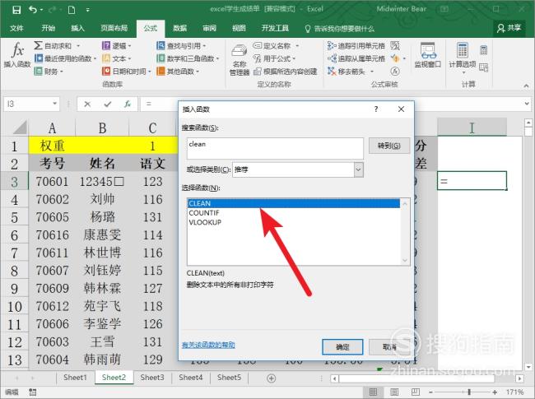Expand the category dropdown showing 推荐
Screen dimensions: 535x399
(x=358, y=169)
